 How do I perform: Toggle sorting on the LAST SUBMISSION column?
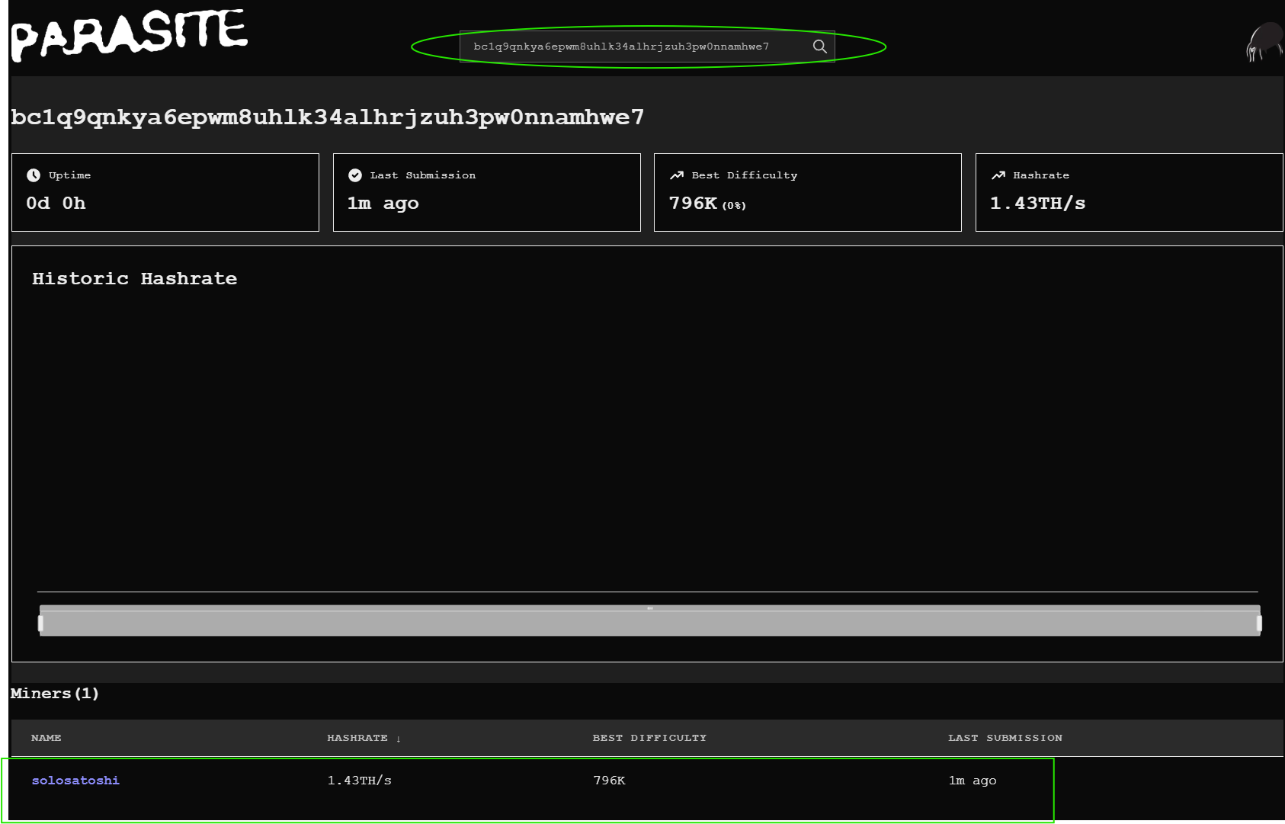pos(1005,738)
